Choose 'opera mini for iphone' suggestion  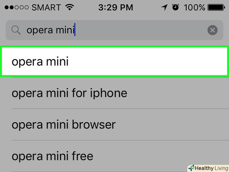click(x=70, y=93)
